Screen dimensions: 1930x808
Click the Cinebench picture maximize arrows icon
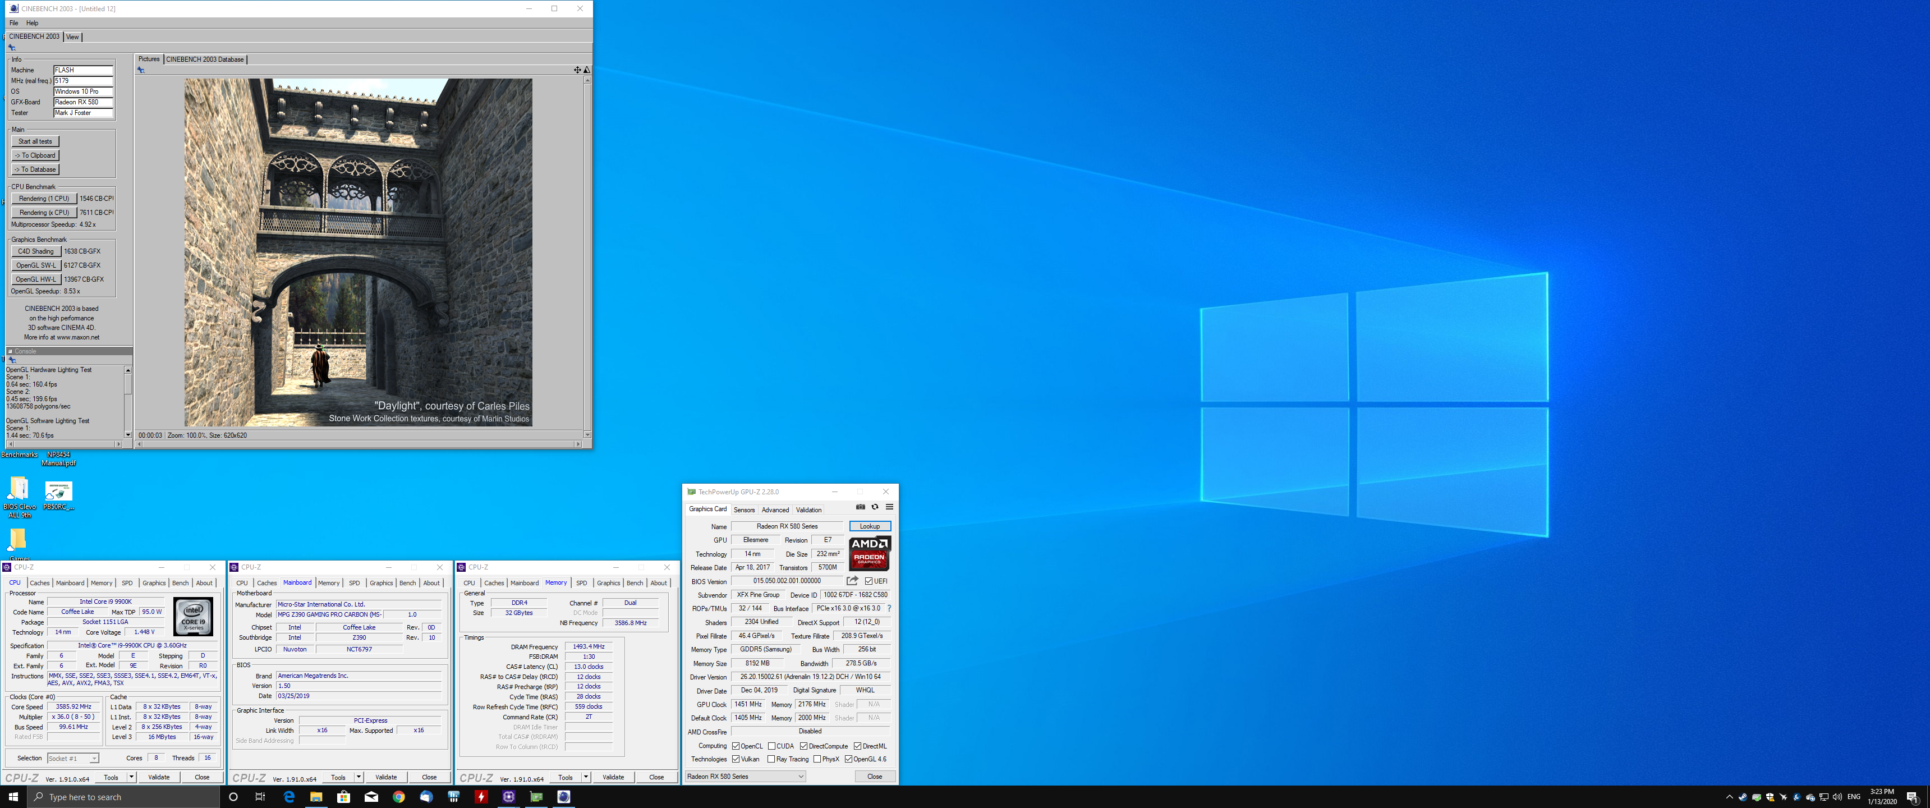[x=577, y=70]
